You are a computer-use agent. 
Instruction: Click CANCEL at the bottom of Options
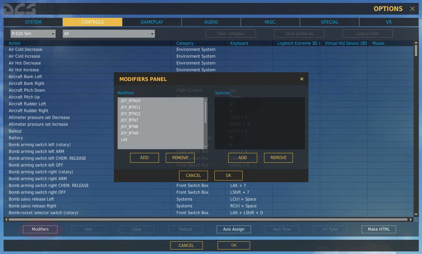(186, 246)
